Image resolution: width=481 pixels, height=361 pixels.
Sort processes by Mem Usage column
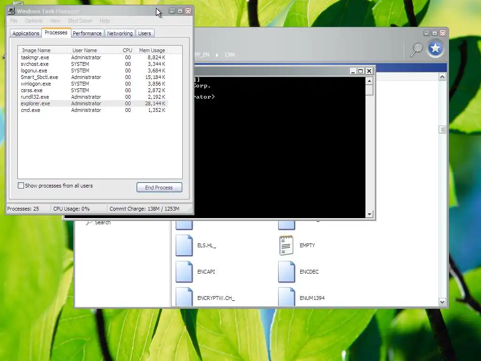click(x=152, y=50)
